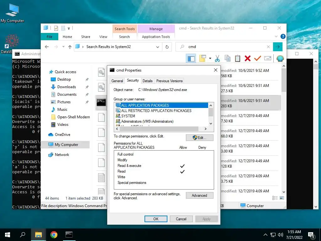The width and height of the screenshot is (321, 241).
Task: Switch to the Previous Versions tab
Action: tap(169, 81)
